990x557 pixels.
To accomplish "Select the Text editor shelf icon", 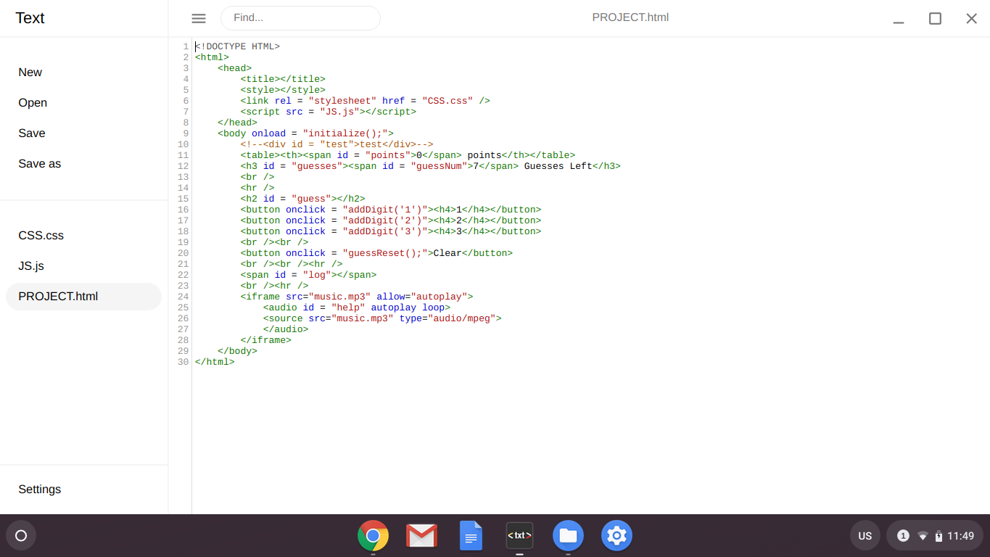I will pyautogui.click(x=519, y=536).
